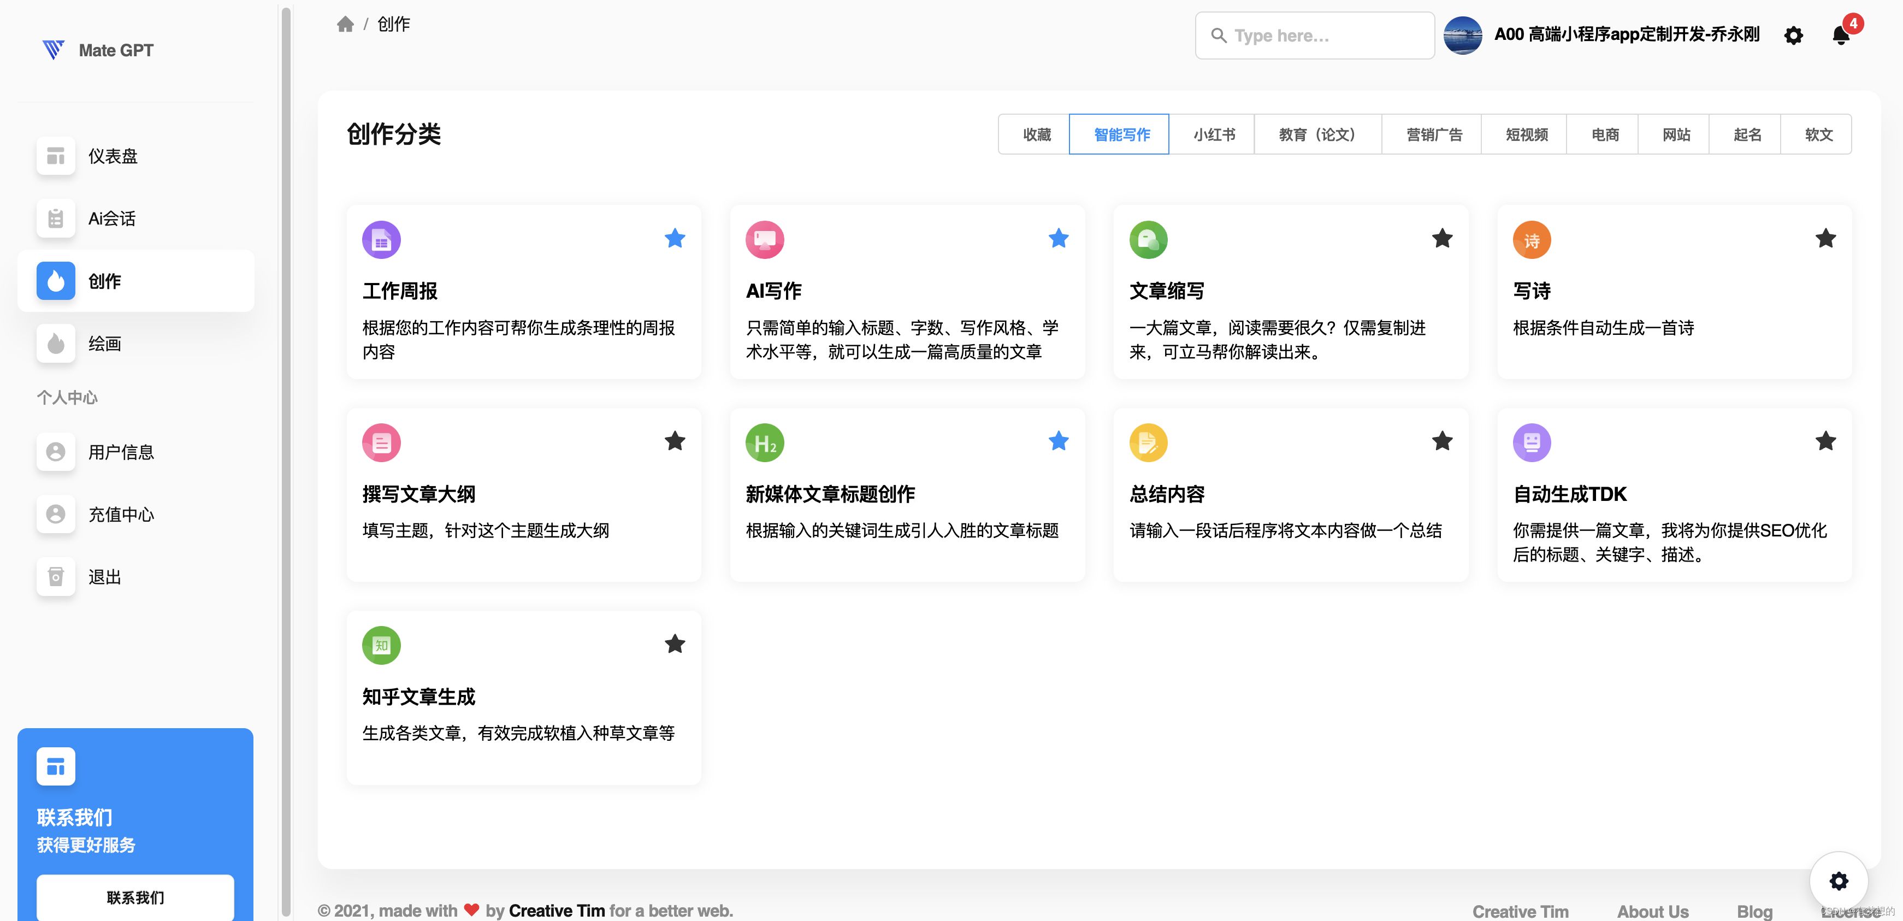
Task: Open the 新媒体文章标题创作 card title
Action: [830, 494]
